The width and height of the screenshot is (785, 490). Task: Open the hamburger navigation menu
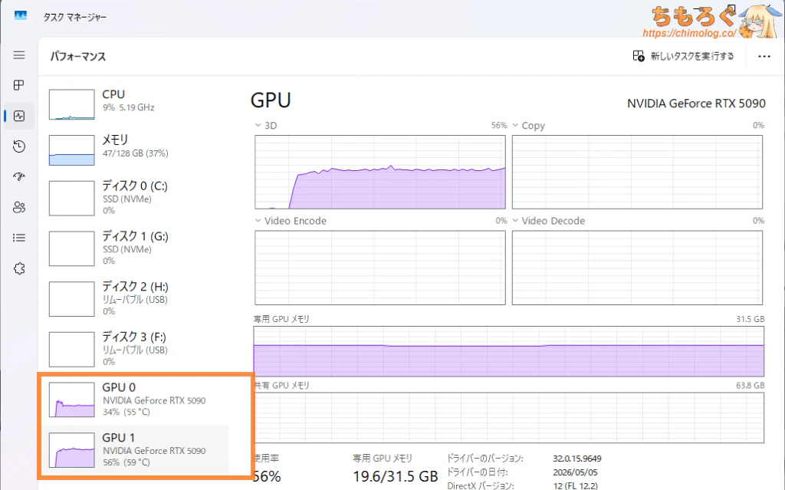(19, 55)
